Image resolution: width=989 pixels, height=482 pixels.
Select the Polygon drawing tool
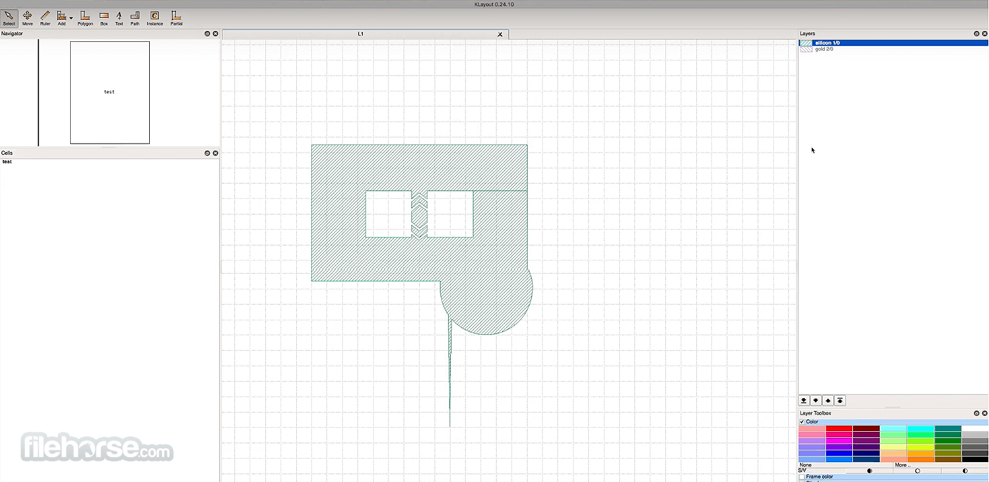click(x=85, y=17)
